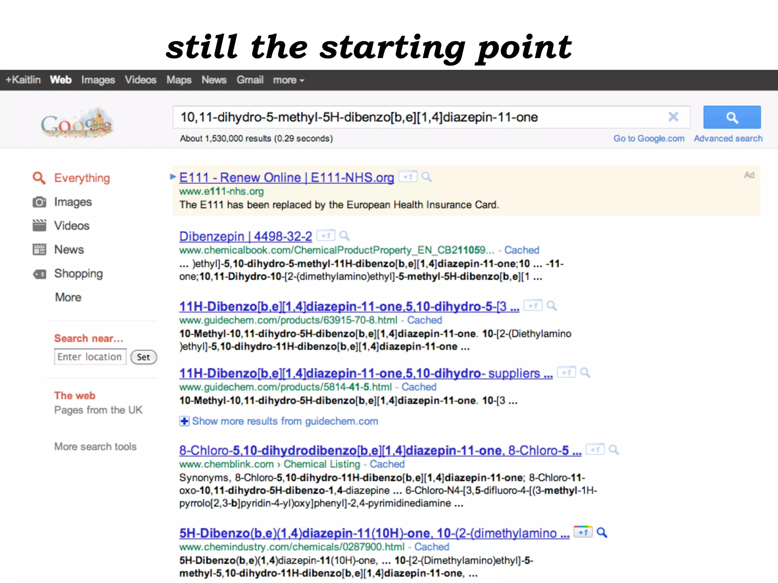Click the blue search magnifier button
The image size is (778, 583).
[732, 117]
